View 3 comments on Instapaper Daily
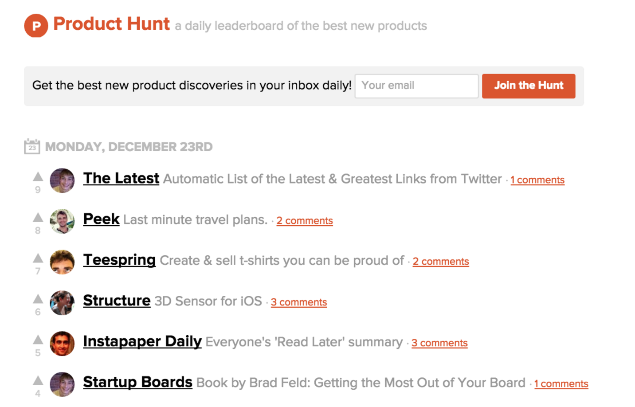The width and height of the screenshot is (635, 407). click(439, 343)
